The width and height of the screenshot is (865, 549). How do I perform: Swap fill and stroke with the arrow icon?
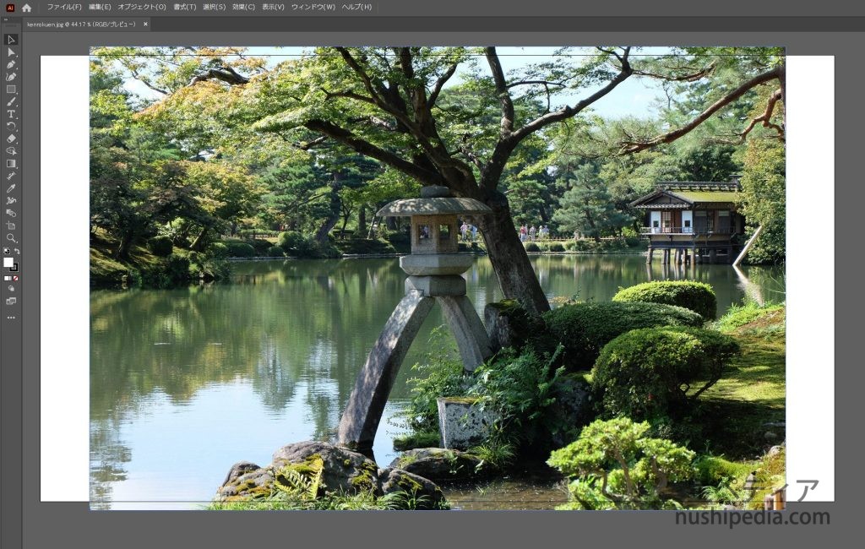pos(17,251)
